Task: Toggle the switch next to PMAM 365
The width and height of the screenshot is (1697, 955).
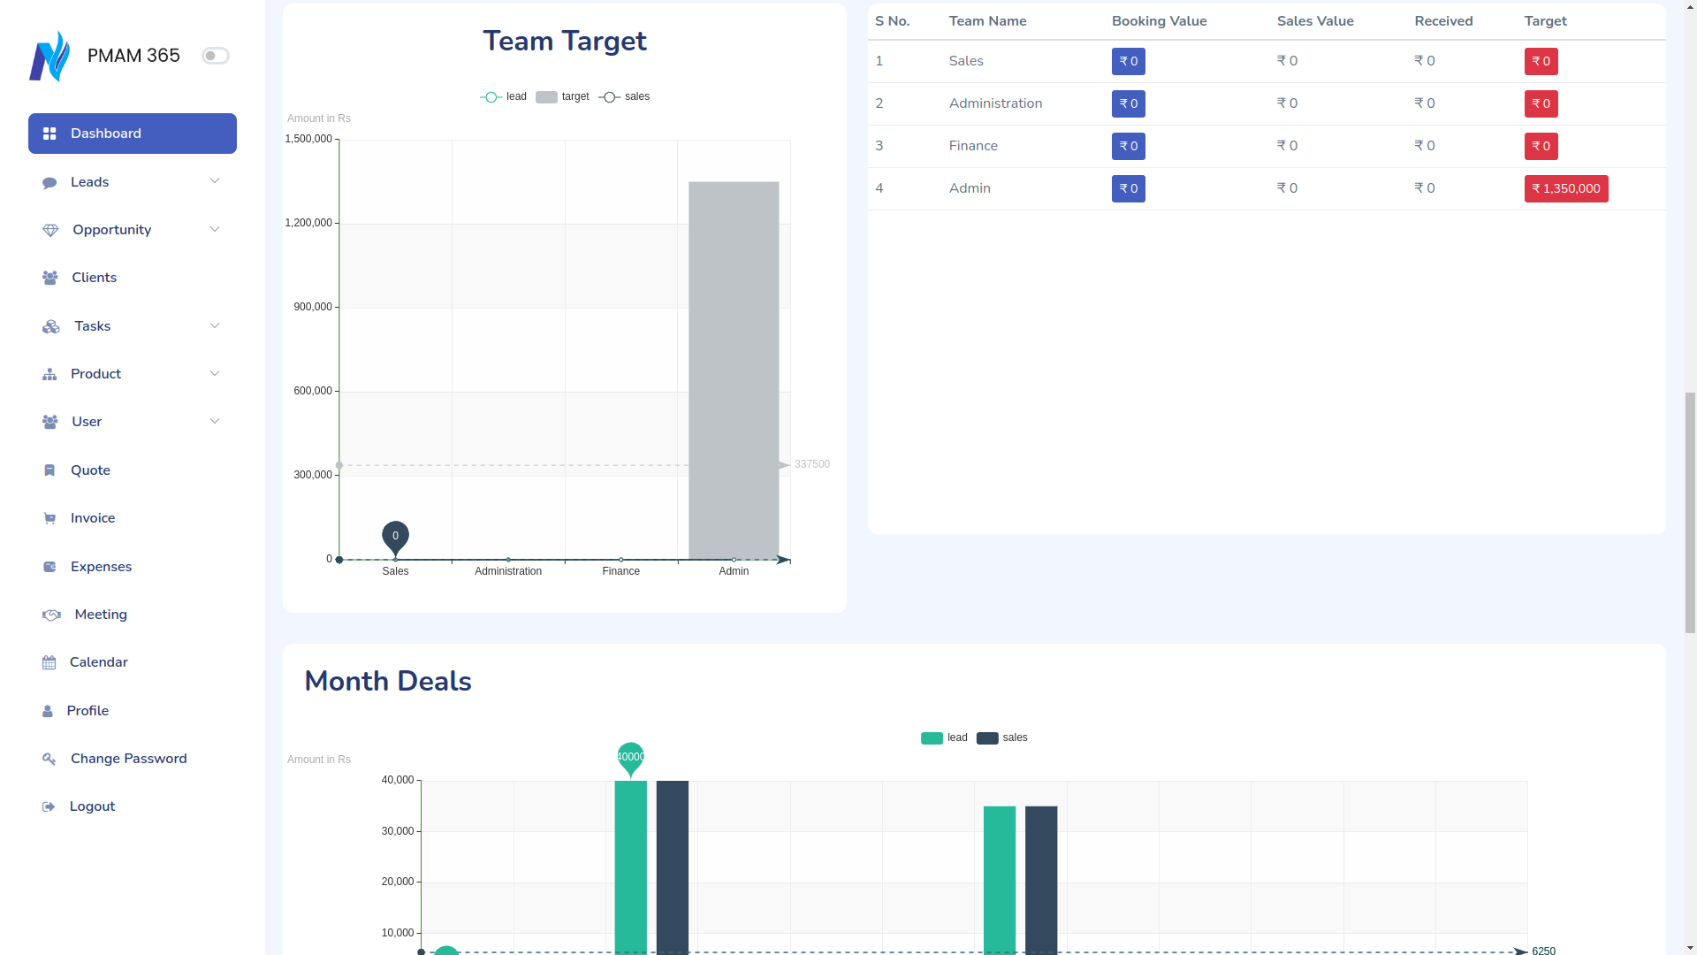Action: point(215,56)
